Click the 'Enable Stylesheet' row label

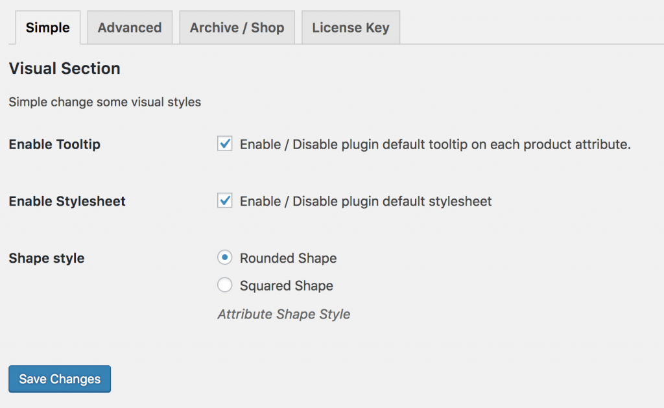point(67,201)
